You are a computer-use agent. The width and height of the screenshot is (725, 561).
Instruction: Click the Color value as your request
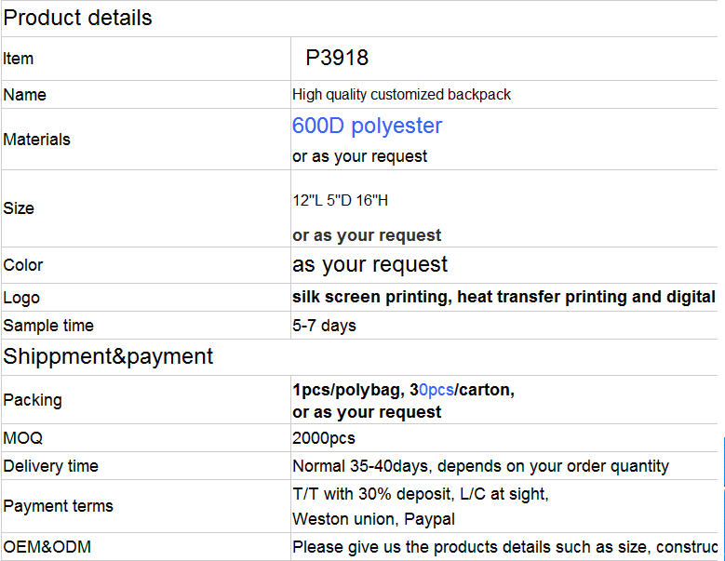point(369,265)
